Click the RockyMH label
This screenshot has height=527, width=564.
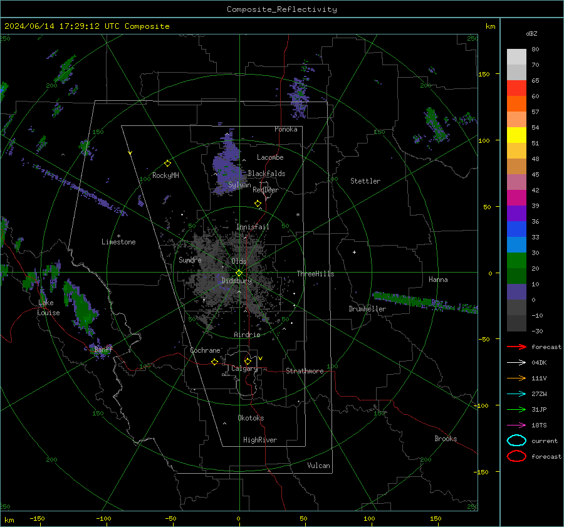tap(165, 175)
